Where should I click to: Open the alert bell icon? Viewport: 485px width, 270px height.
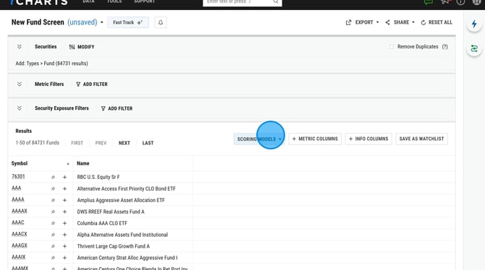click(161, 22)
